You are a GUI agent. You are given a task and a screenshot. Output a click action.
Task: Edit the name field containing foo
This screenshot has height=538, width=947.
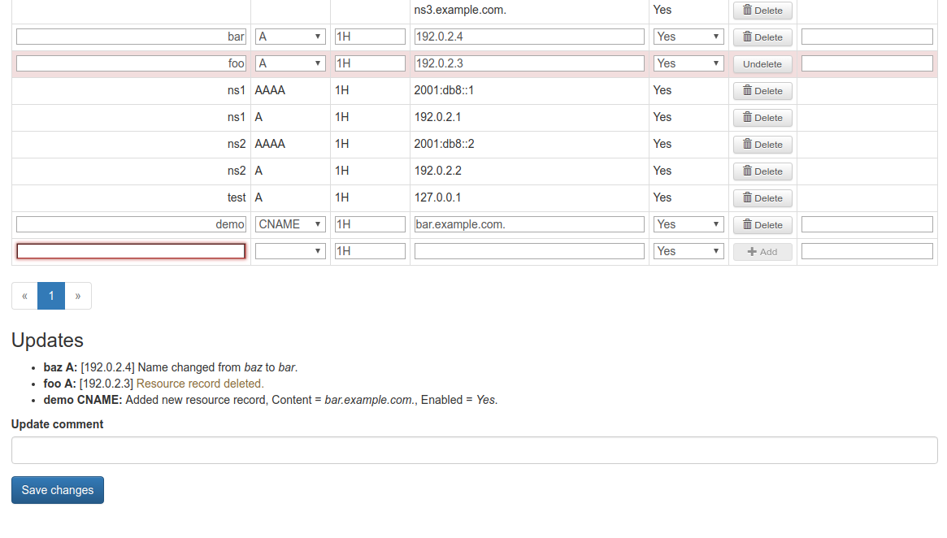coord(131,63)
